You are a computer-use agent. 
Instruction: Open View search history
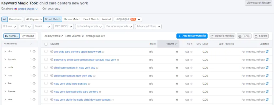pos(258,3)
